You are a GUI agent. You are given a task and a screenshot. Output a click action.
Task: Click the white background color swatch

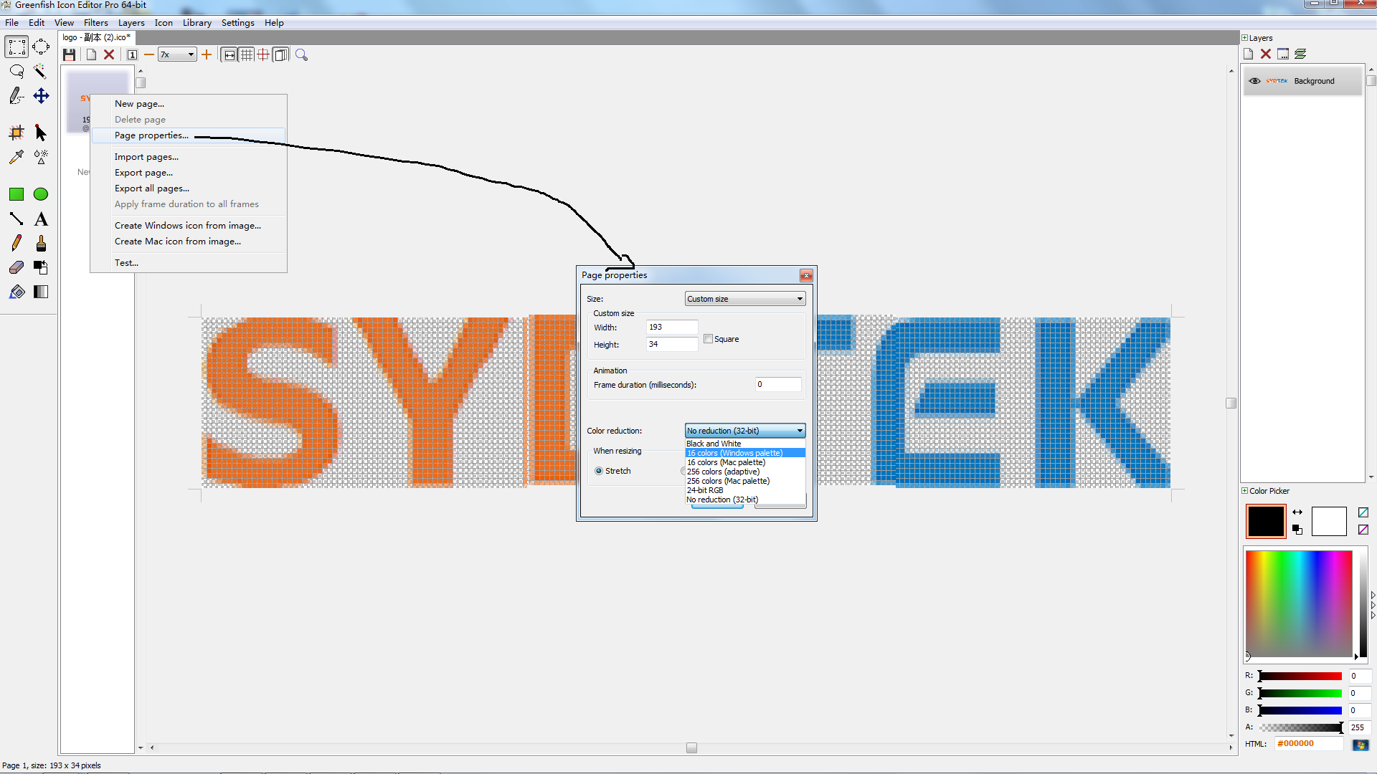click(1329, 522)
